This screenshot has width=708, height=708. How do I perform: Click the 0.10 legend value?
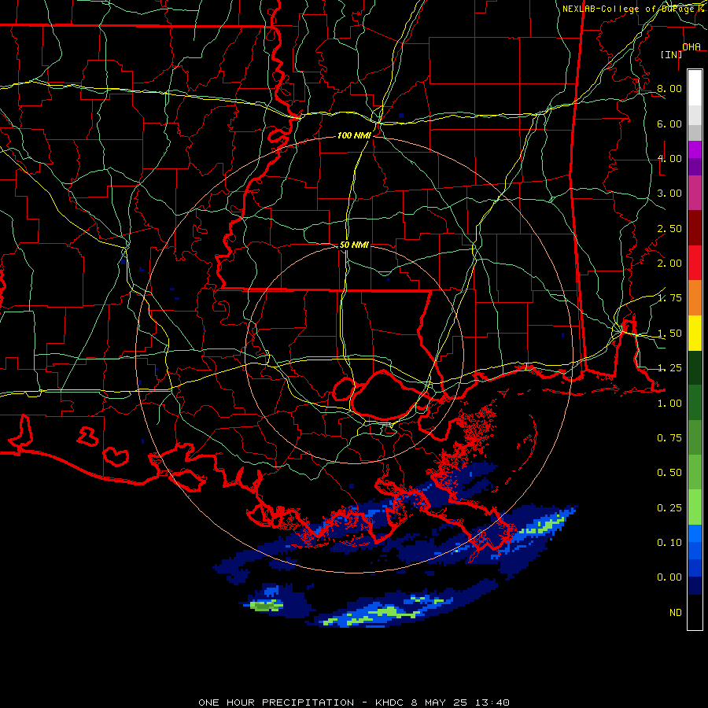point(669,543)
